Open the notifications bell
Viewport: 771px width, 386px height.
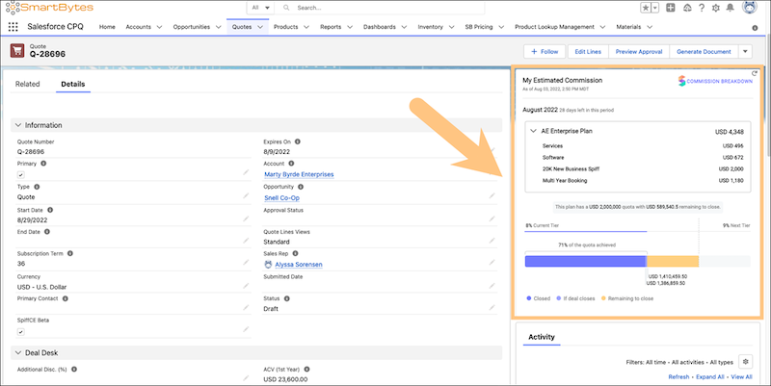[731, 8]
